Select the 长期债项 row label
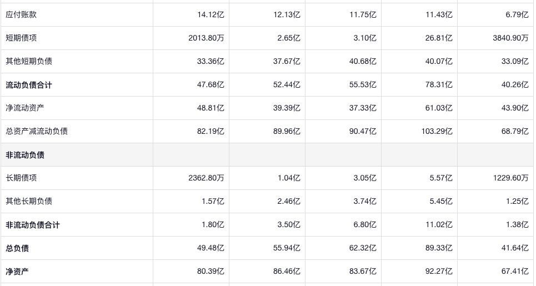 (x=21, y=178)
